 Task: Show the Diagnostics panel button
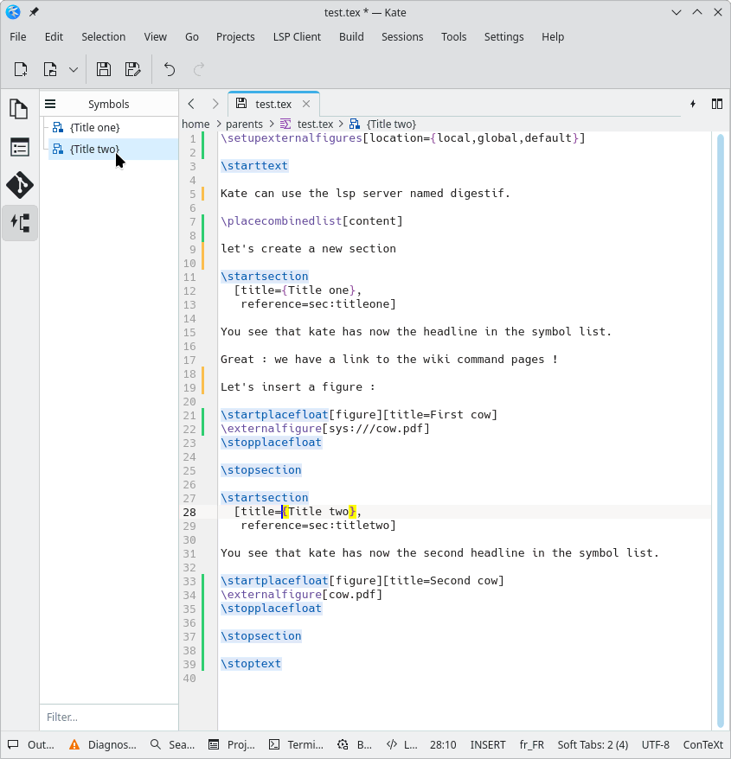pos(104,744)
